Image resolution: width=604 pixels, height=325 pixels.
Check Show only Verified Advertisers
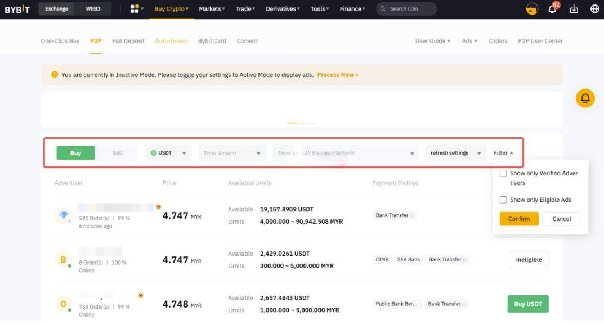pos(503,173)
